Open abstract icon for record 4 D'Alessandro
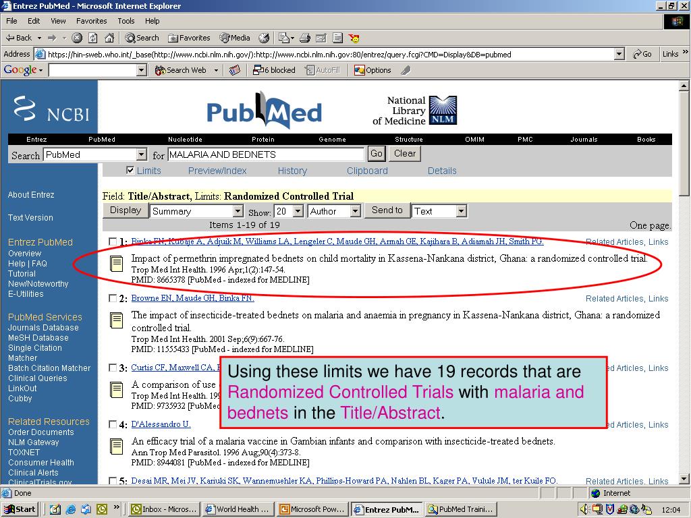Viewport: 691px width, 518px height. point(116,447)
